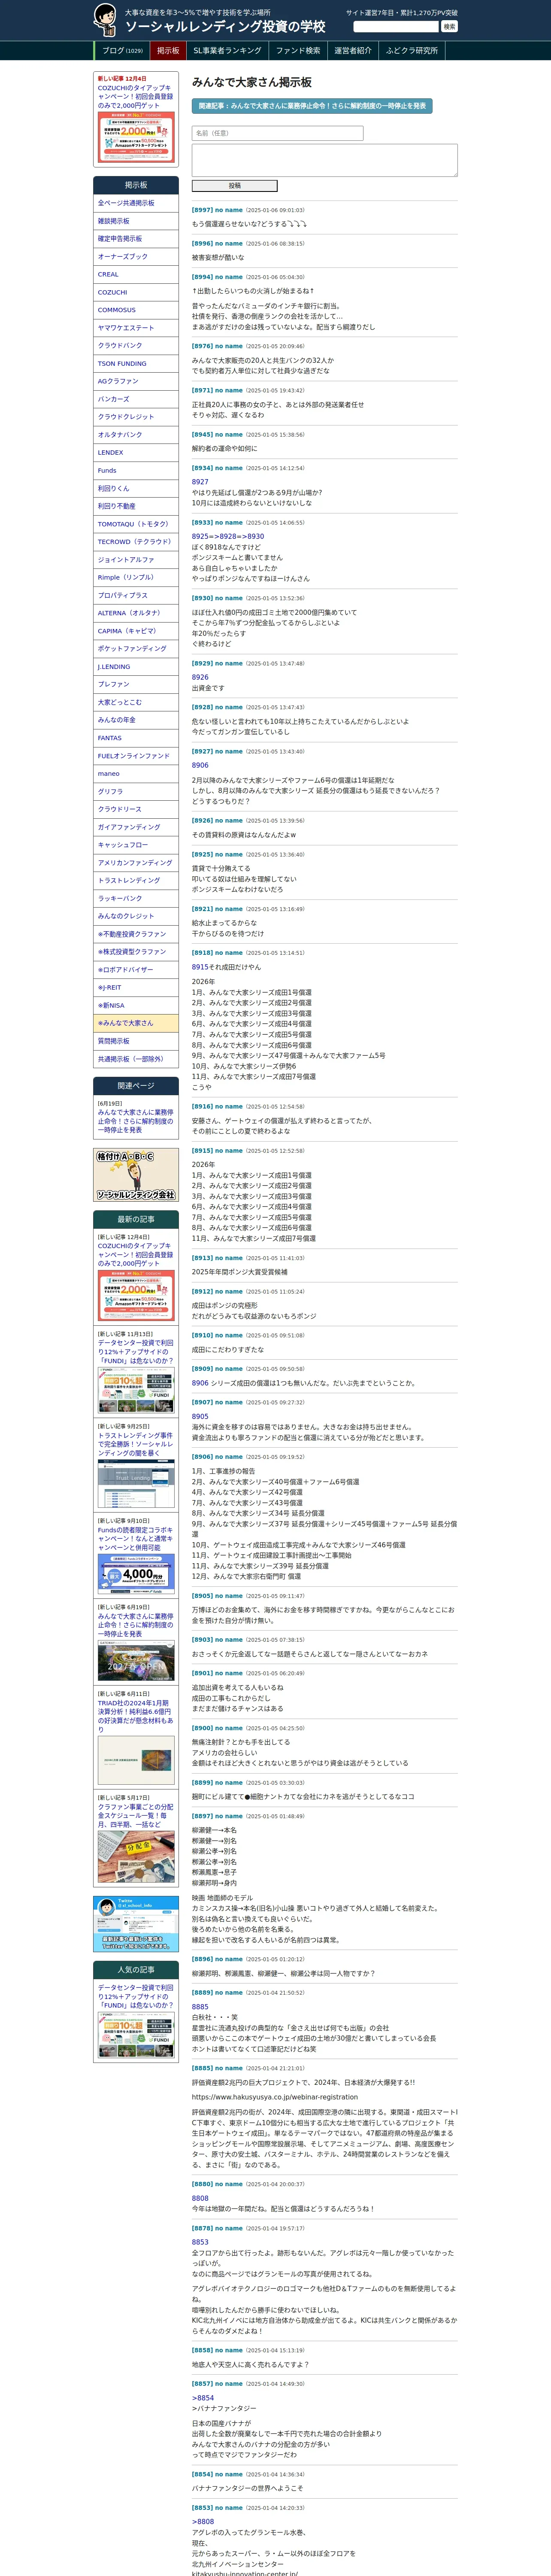Open 利回り不動産 board link
Screen dimensions: 551x2576
click(x=136, y=506)
